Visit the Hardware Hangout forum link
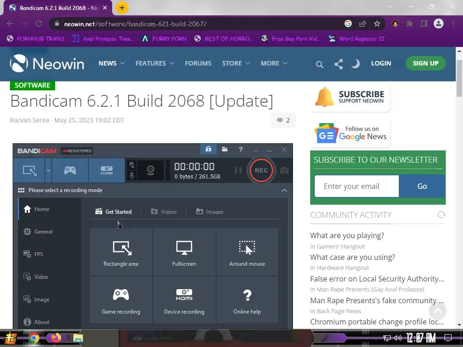This screenshot has width=463, height=347. pyautogui.click(x=343, y=267)
